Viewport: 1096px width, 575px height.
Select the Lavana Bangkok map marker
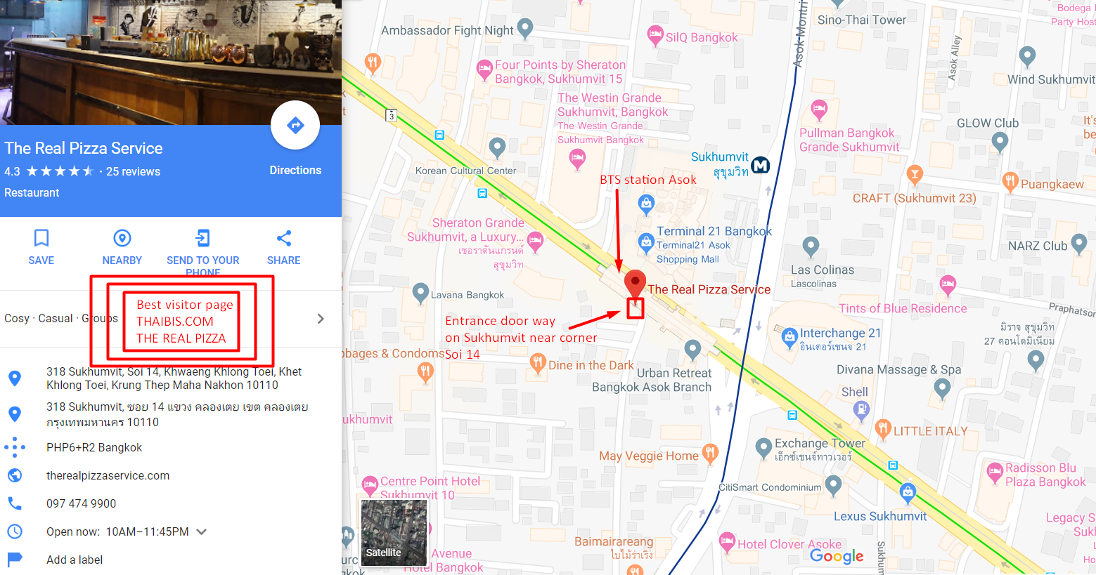coord(420,293)
